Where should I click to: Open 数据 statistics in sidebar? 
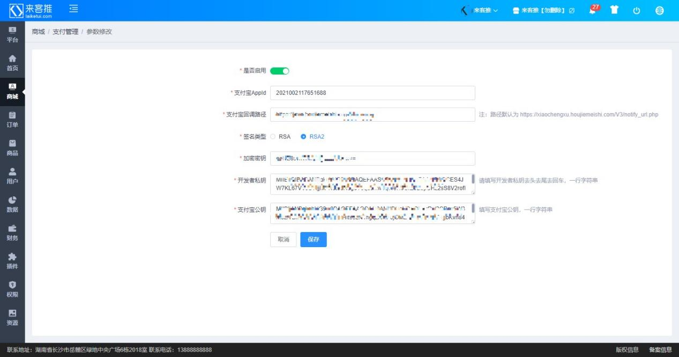click(x=12, y=205)
